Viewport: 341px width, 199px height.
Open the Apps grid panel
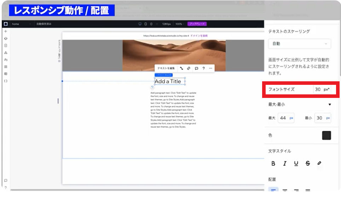(x=6, y=67)
